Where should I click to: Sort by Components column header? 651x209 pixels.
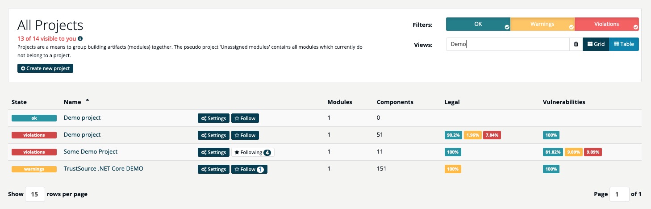tap(395, 102)
